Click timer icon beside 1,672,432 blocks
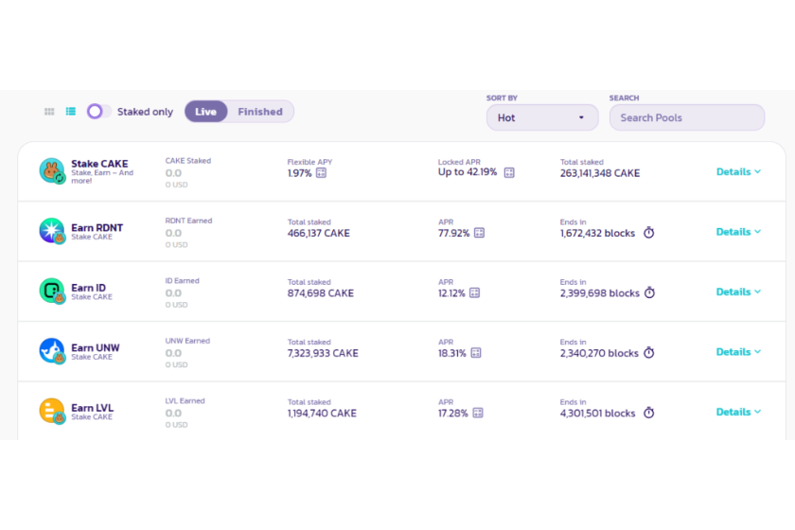 [x=649, y=233]
